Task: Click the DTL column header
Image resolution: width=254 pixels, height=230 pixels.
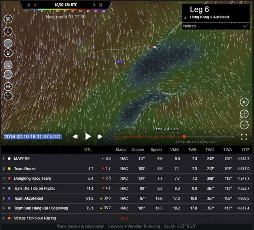Action: coord(88,150)
